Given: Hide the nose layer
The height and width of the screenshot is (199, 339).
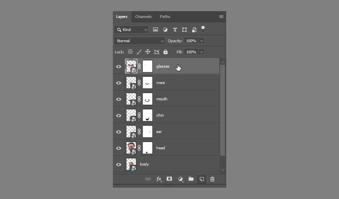Looking at the screenshot, I should tap(118, 83).
